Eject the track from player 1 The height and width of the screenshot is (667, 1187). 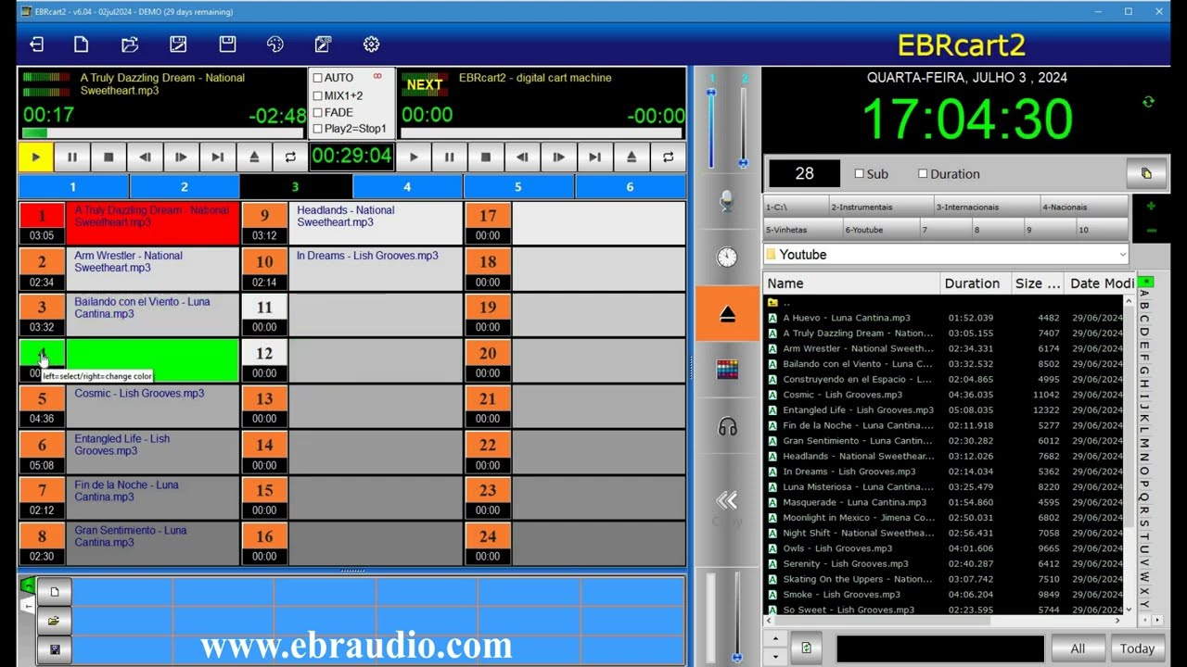coord(254,157)
